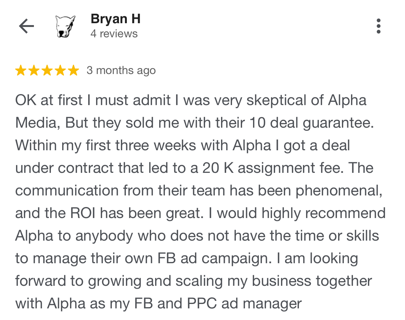Click the fifth yellow rating star

coord(73,70)
